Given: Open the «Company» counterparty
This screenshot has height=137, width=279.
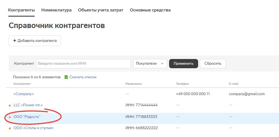Looking at the screenshot, I should coord(24,94).
